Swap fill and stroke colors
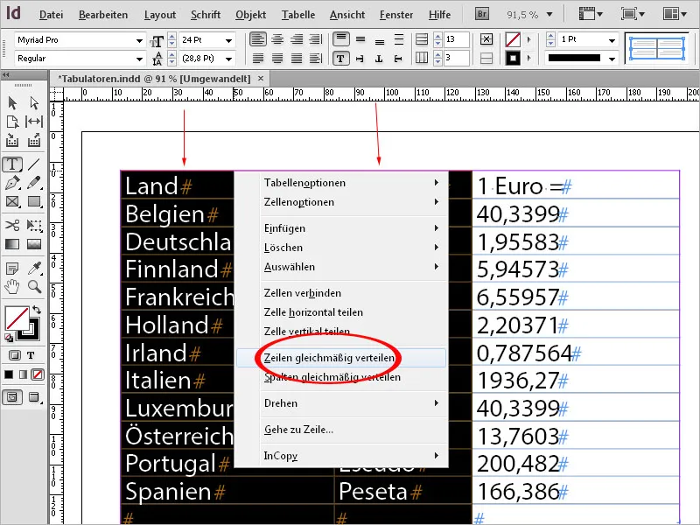The image size is (700, 525). coord(37,310)
